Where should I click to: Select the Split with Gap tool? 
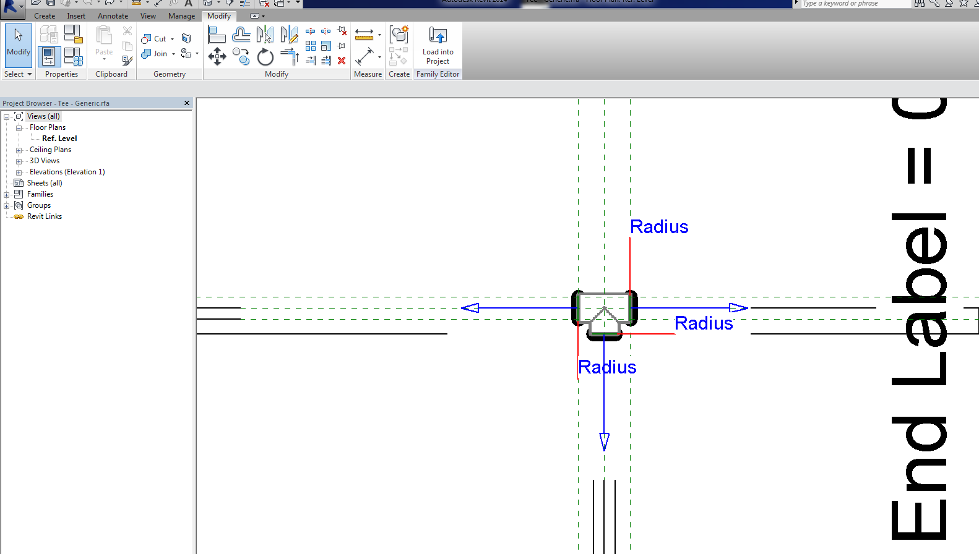326,31
